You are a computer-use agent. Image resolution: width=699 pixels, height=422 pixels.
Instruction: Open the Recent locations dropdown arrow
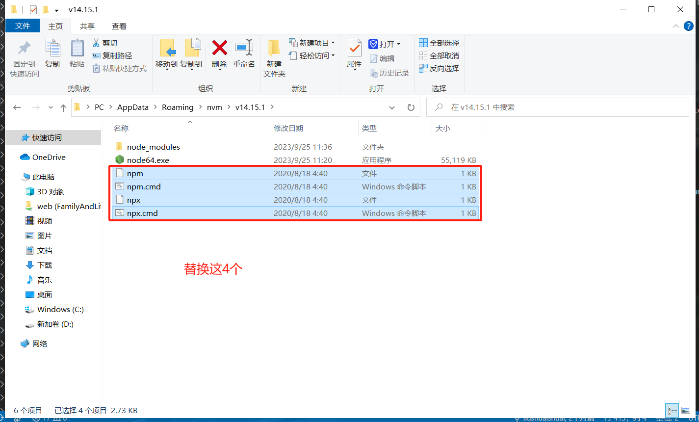point(51,107)
